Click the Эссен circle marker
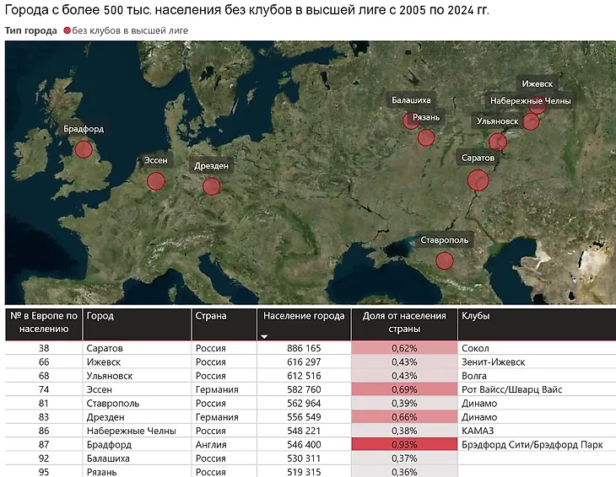Screen dimensions: 616x477 coord(156,181)
